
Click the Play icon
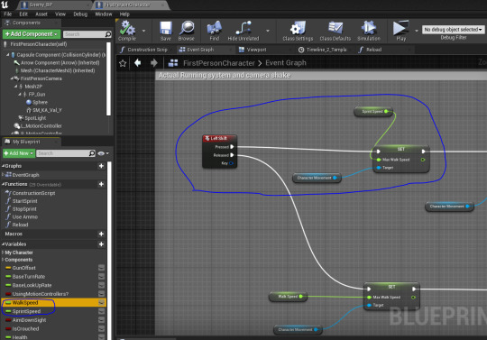tap(401, 31)
